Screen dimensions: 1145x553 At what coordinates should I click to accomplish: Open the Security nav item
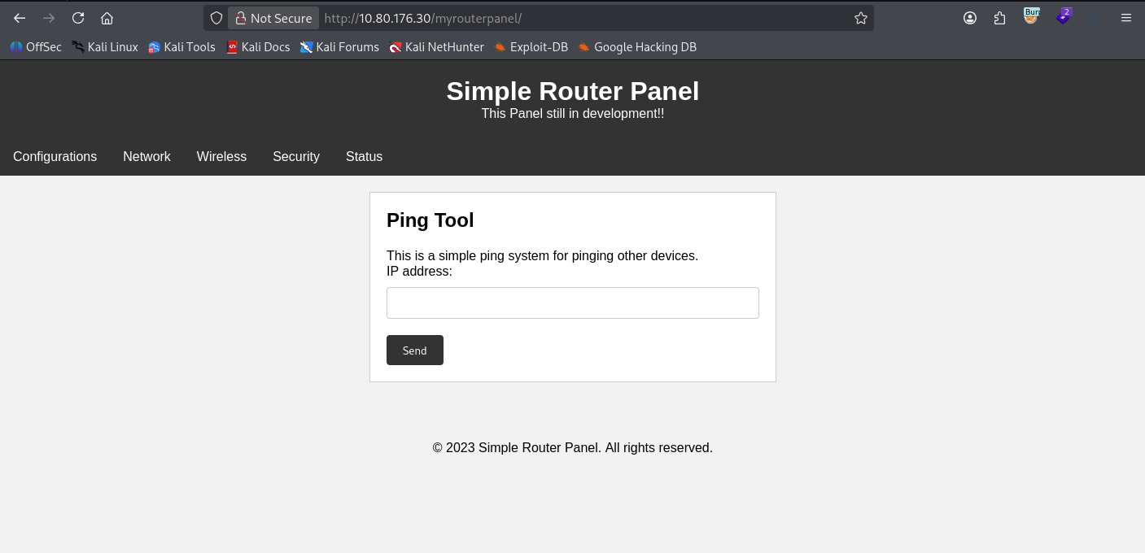(296, 156)
